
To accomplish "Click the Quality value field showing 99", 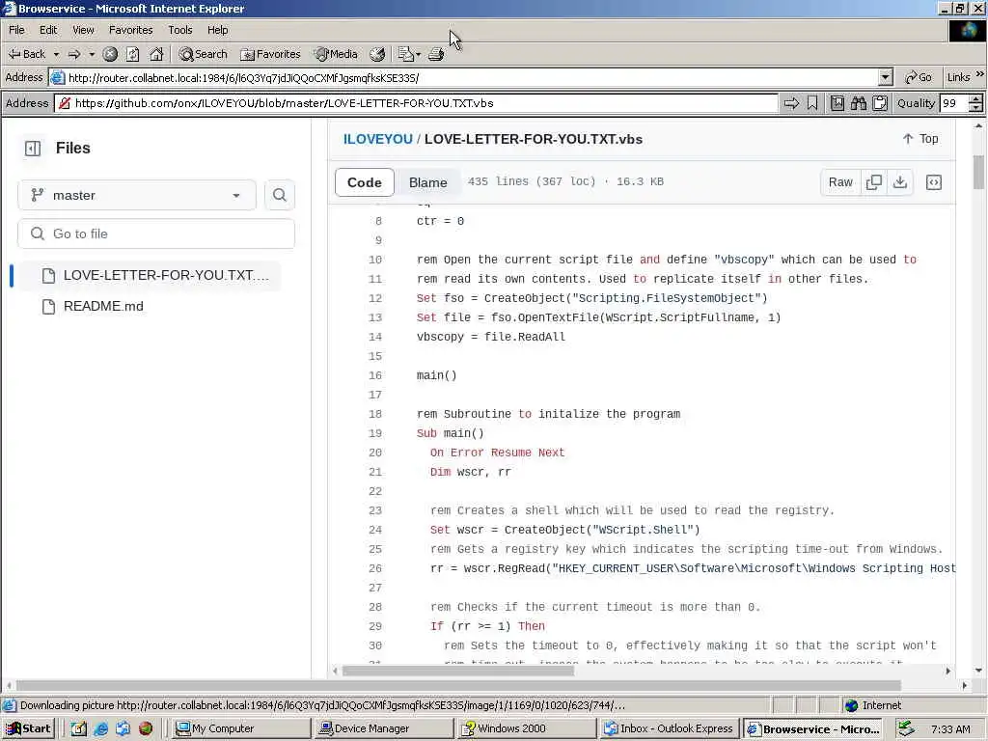I will (954, 103).
